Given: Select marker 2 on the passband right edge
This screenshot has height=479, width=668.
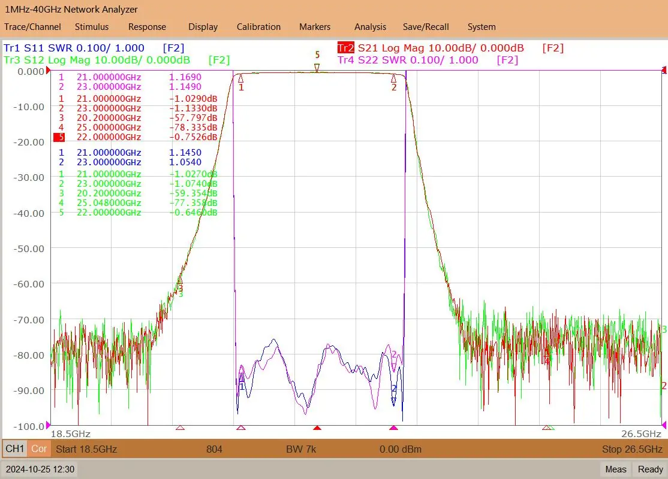Looking at the screenshot, I should coord(394,78).
